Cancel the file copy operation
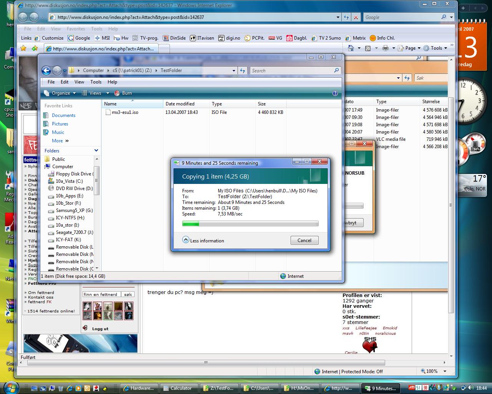This screenshot has width=492, height=394. (x=304, y=240)
